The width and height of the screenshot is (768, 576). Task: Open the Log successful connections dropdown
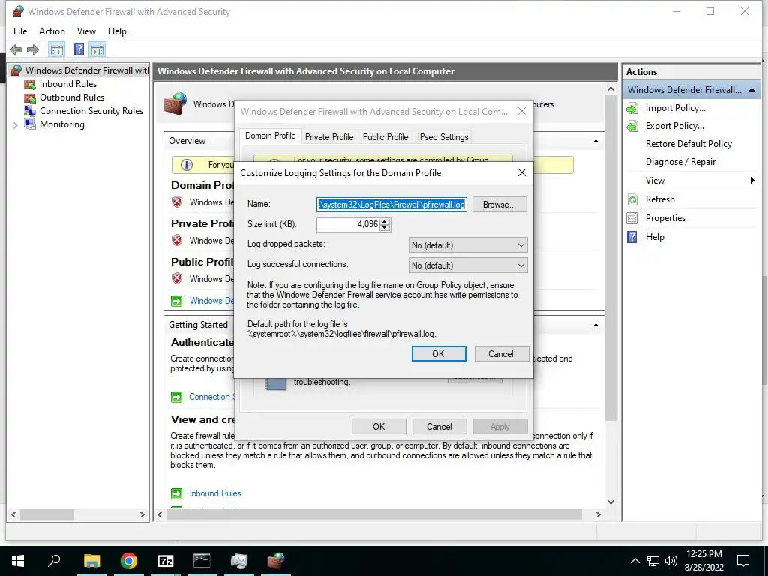click(468, 265)
